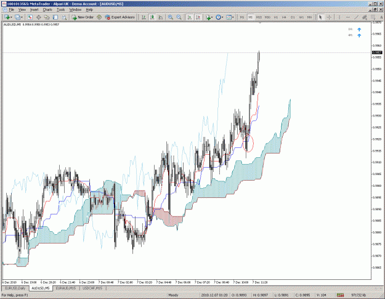This screenshot has height=299, width=385.
Task: Switch to the USDCHF,M15 chart tab
Action: 92,288
